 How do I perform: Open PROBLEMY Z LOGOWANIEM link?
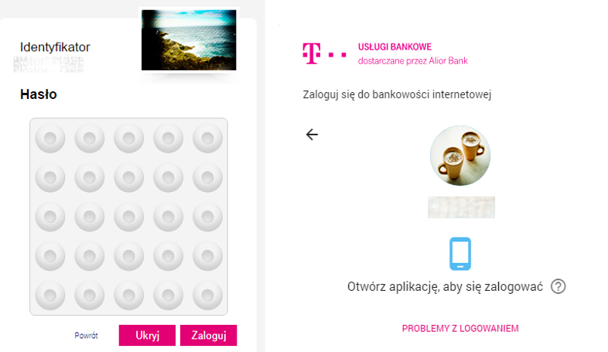tap(460, 328)
